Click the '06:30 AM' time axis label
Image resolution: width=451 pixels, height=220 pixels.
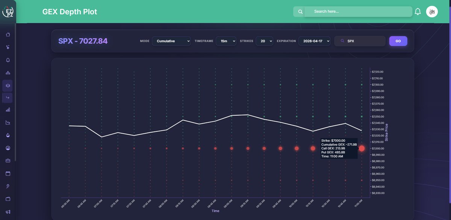coord(65,203)
